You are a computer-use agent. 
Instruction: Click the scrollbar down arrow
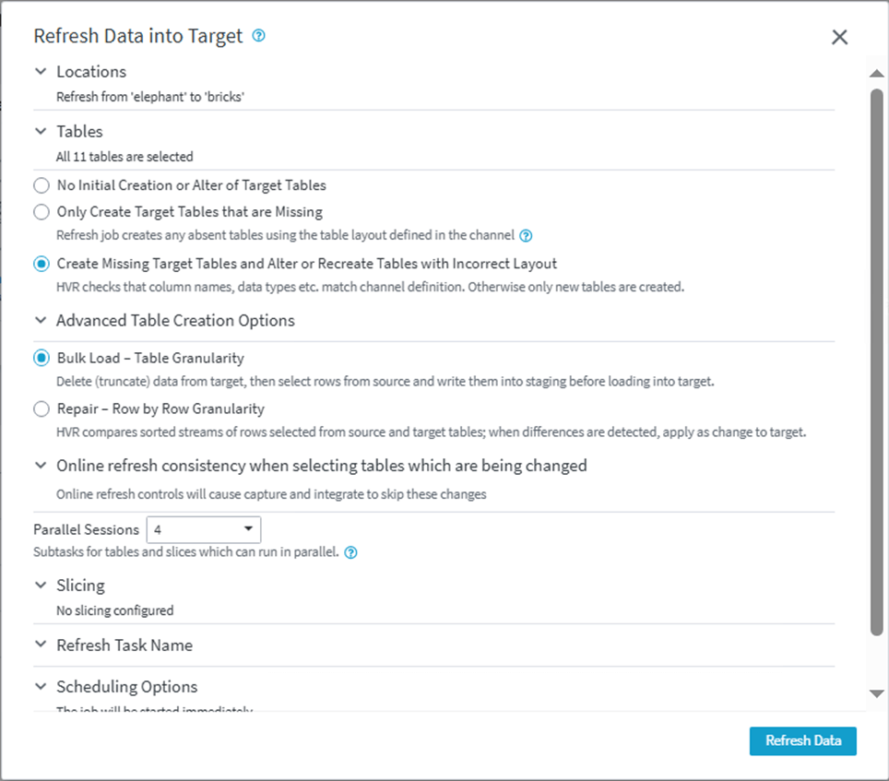pyautogui.click(x=877, y=693)
